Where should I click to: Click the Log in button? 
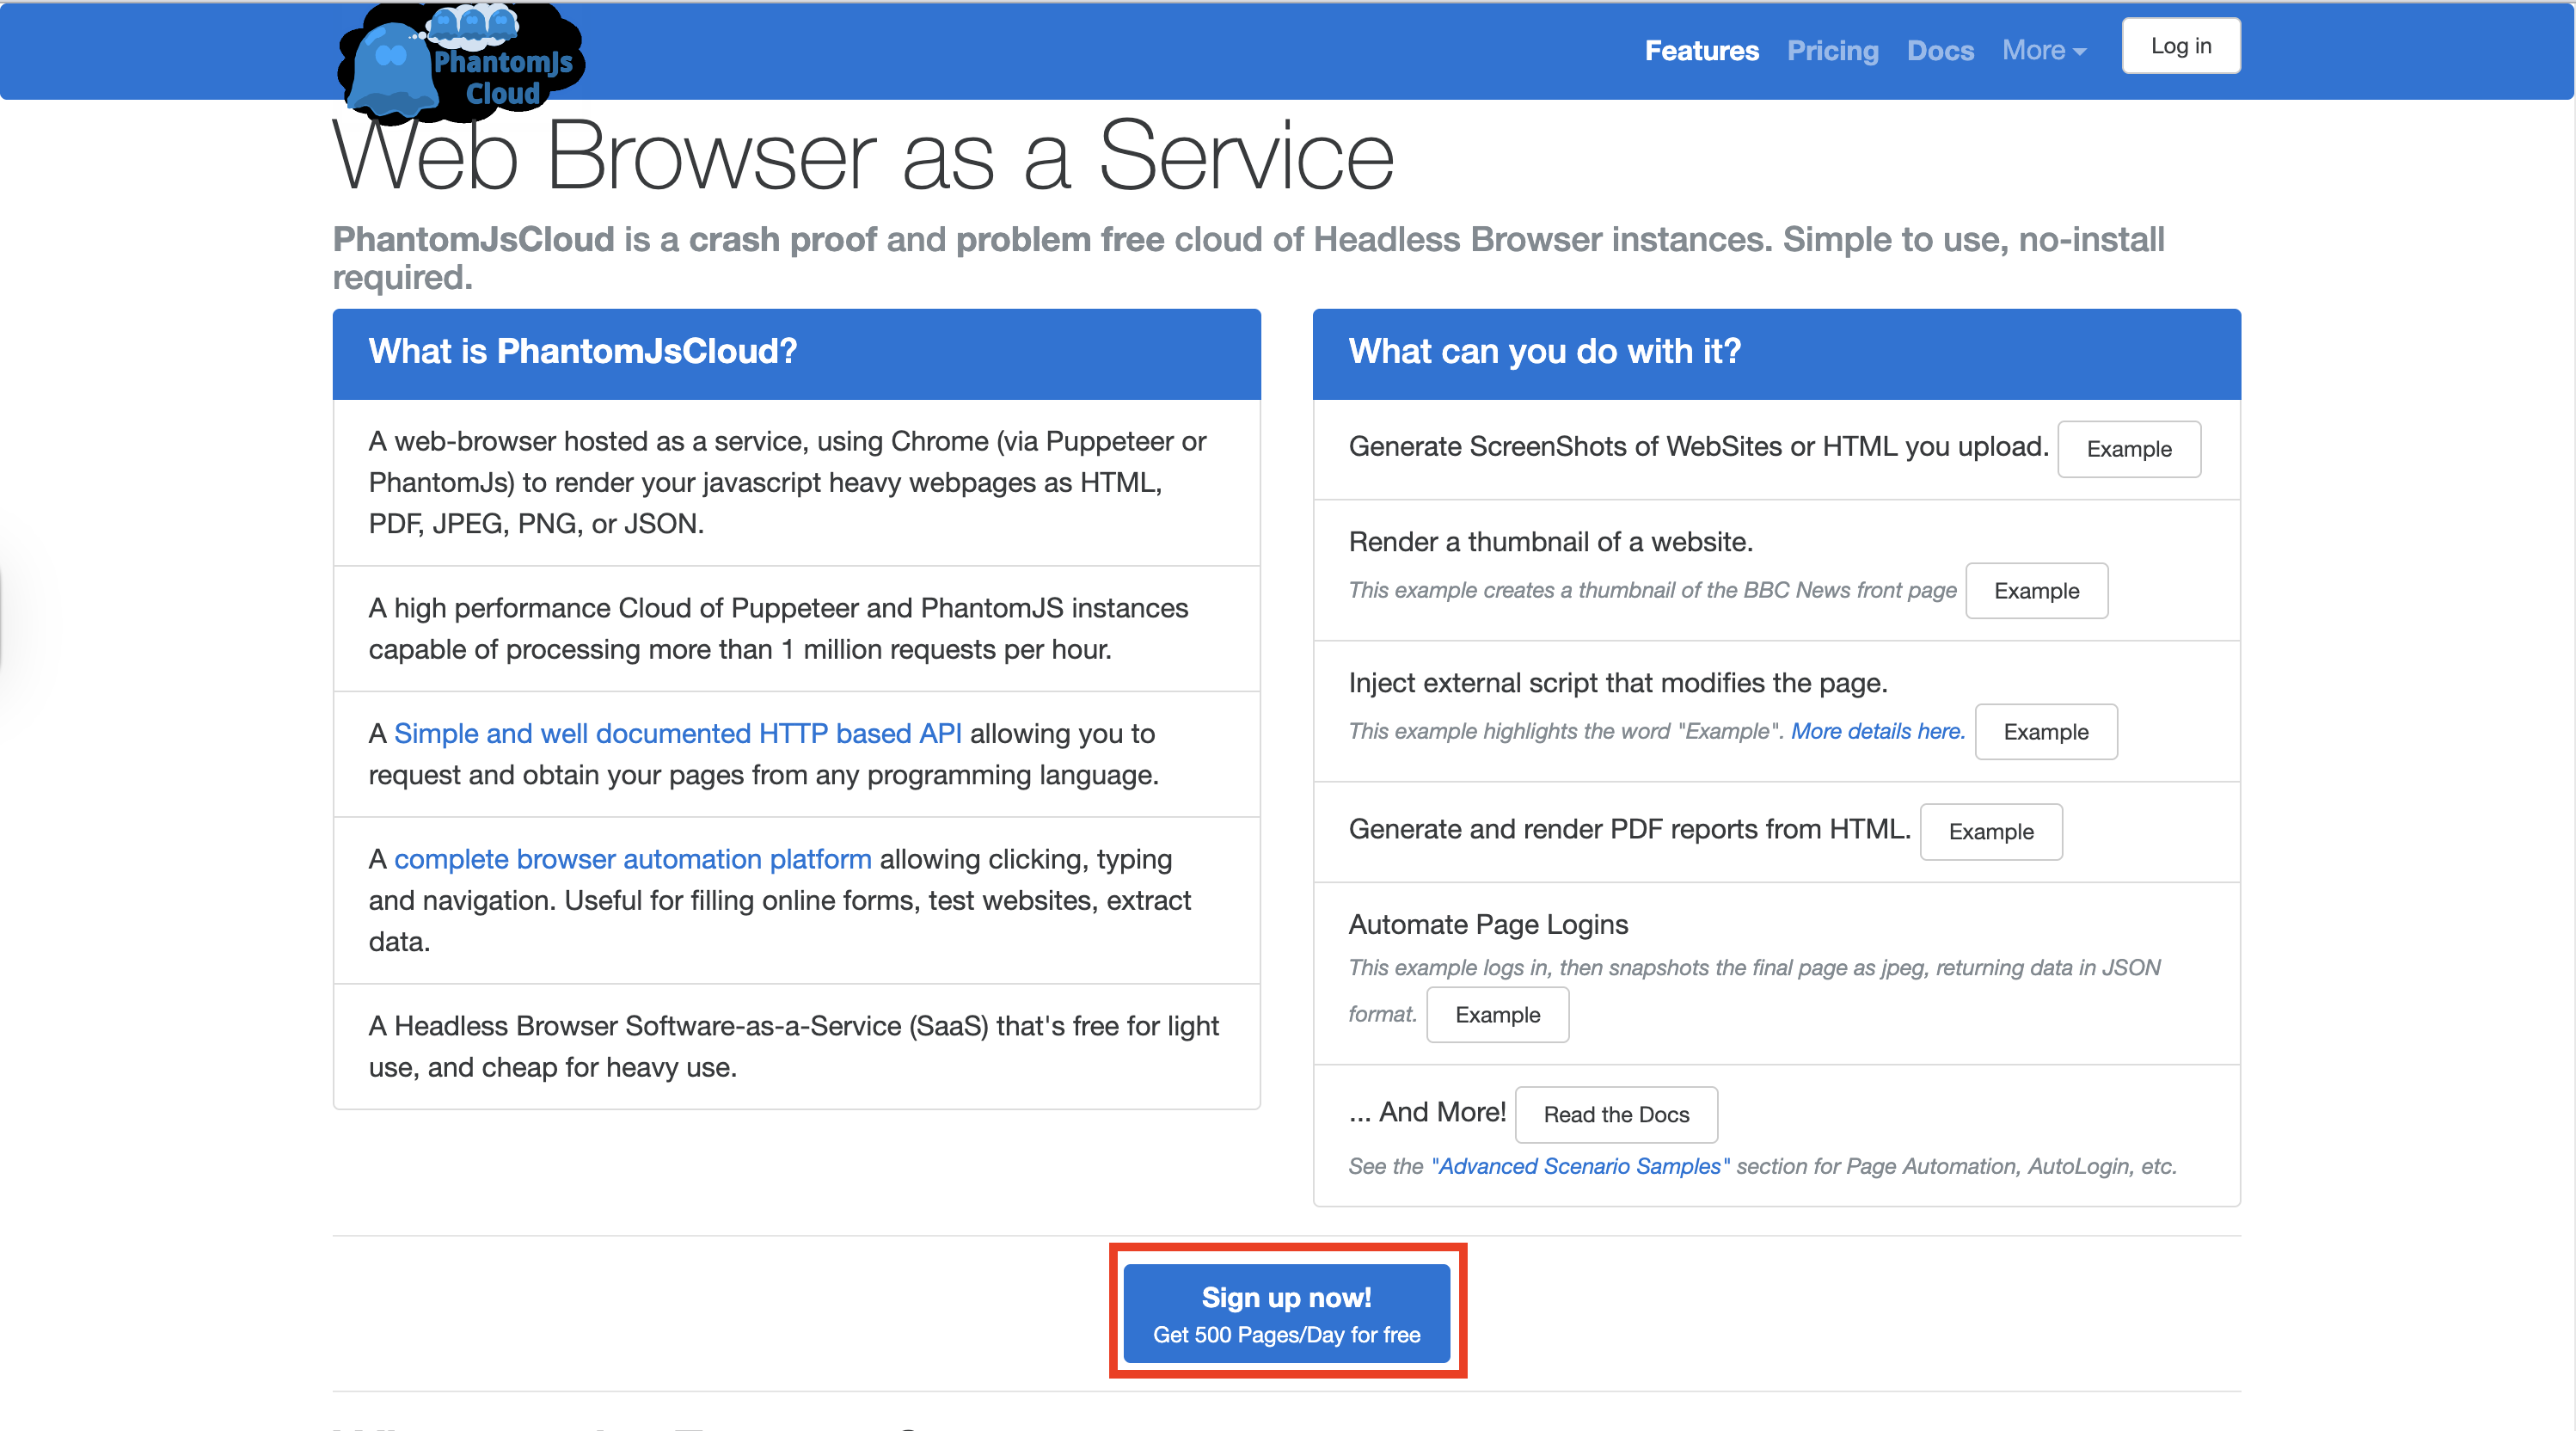pyautogui.click(x=2180, y=45)
